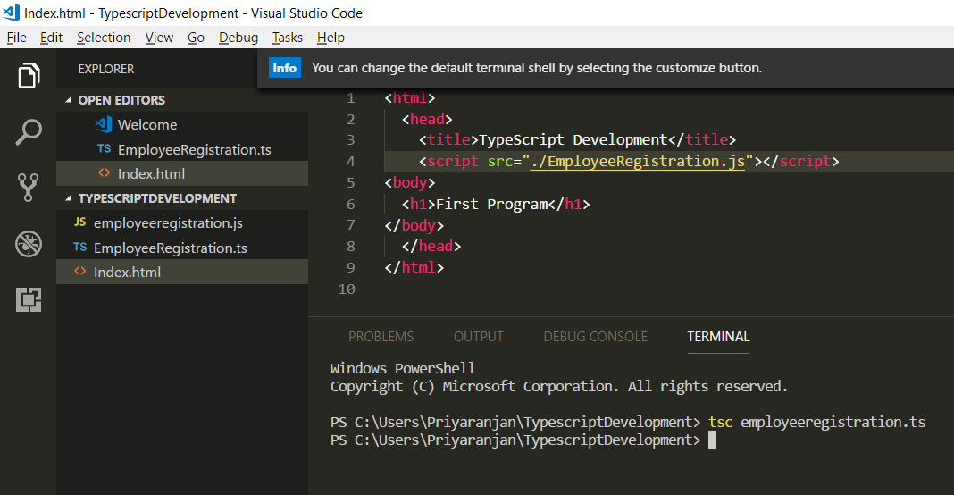This screenshot has width=954, height=495.
Task: Click line number 1 in the gutter
Action: [350, 98]
